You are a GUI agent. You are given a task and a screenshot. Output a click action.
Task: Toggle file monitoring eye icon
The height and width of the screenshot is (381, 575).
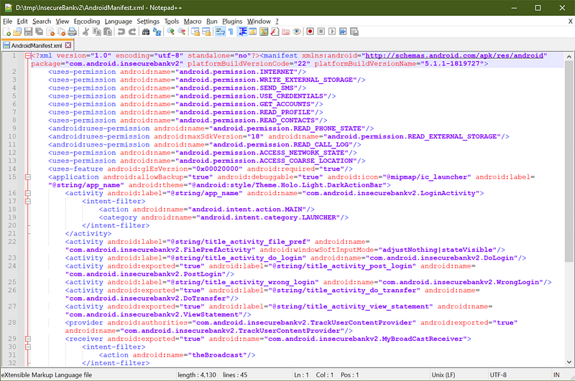coord(297,32)
